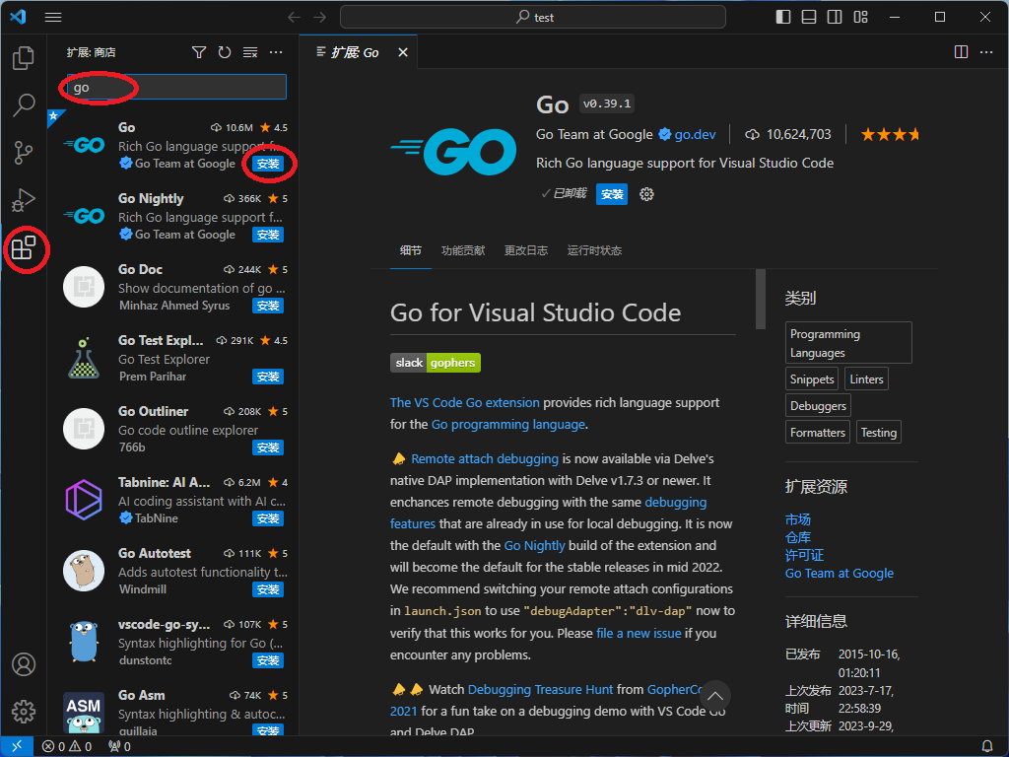Open the Explorer view in activity bar
Screen dimensions: 1009x757
point(24,58)
